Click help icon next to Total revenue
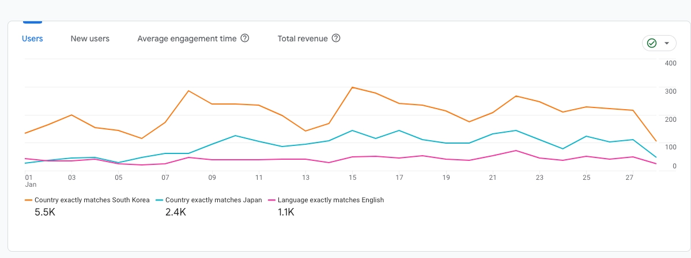 [x=336, y=38]
